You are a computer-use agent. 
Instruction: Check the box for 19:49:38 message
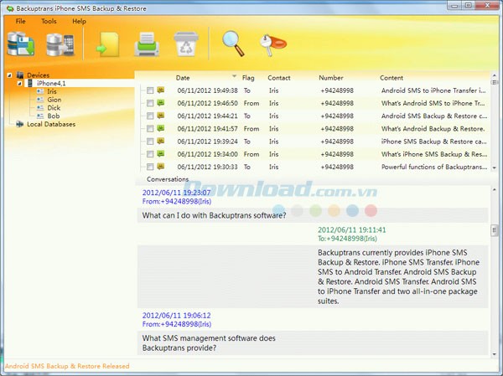(150, 90)
